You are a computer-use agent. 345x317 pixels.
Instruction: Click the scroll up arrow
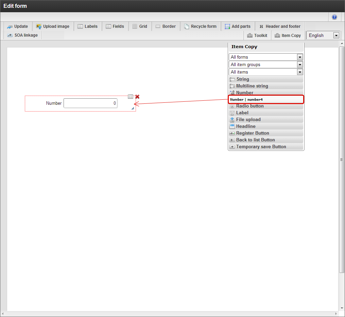click(x=342, y=43)
